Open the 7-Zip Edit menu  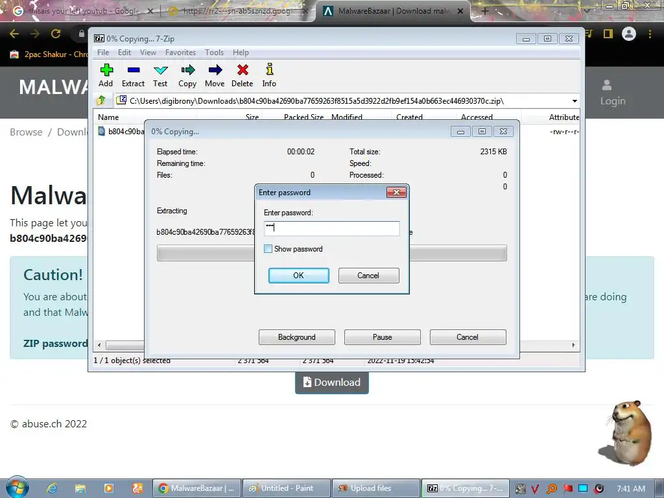point(124,53)
